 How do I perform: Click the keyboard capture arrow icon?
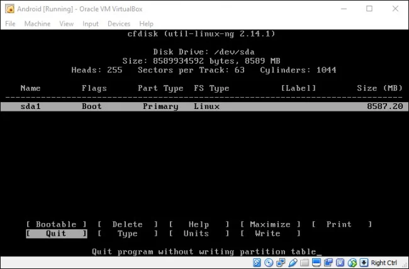(x=364, y=263)
